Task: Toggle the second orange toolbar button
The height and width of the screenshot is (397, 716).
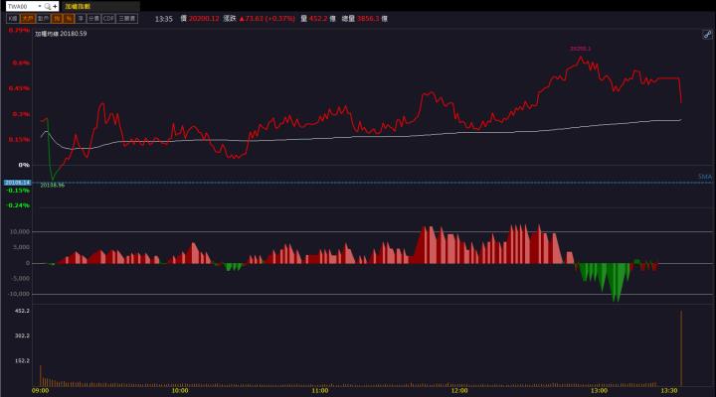Action: tap(28, 19)
